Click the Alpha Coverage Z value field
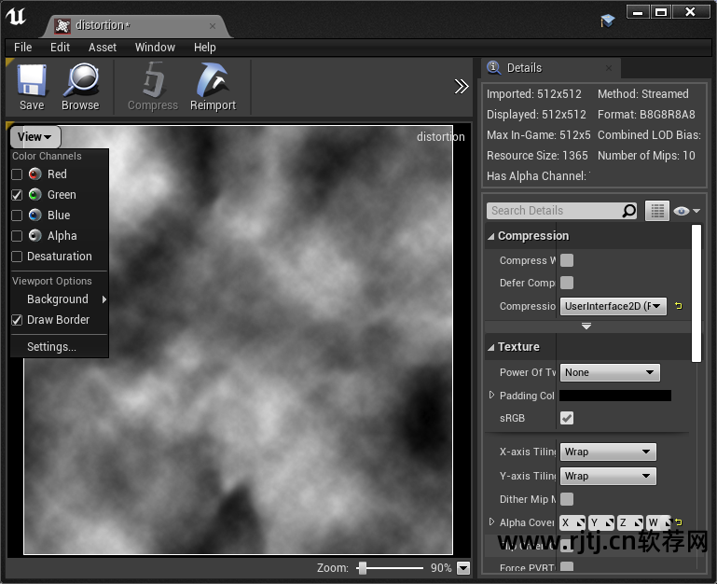This screenshot has height=584, width=717. click(630, 522)
